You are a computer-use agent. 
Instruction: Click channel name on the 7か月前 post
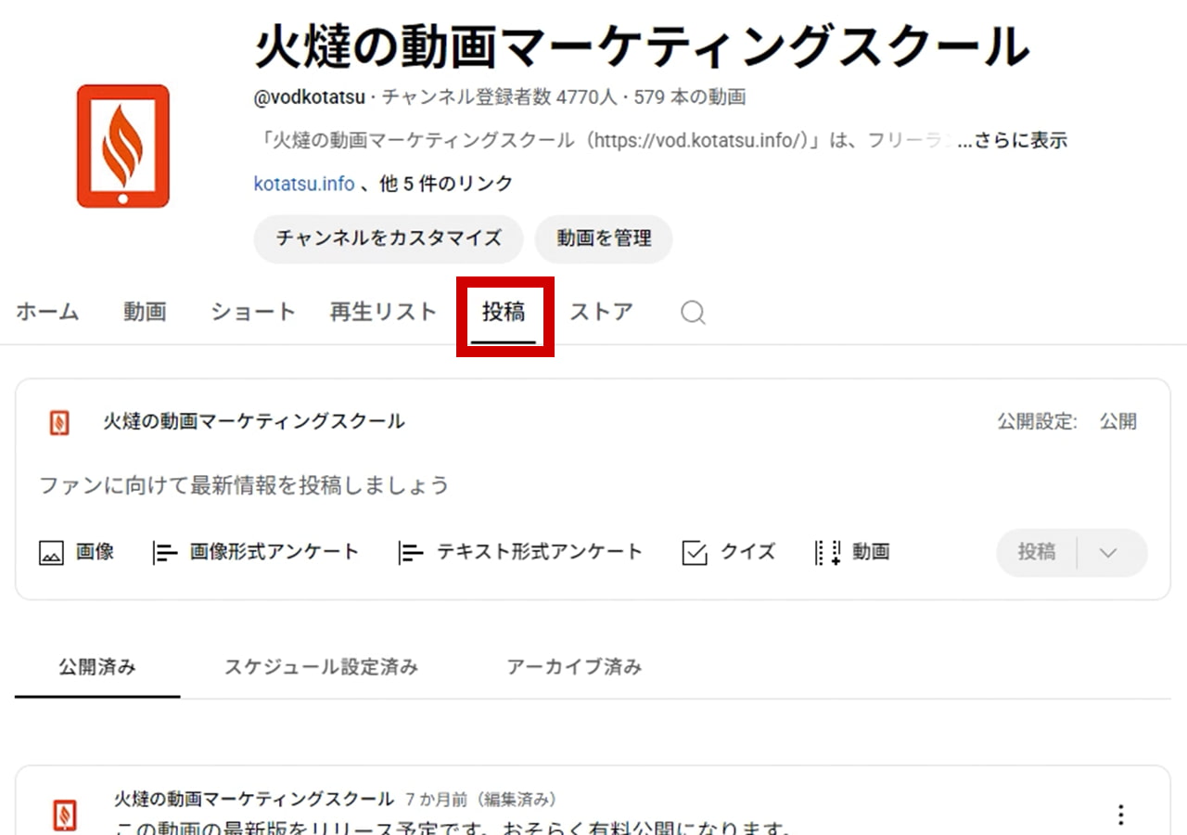tap(254, 799)
